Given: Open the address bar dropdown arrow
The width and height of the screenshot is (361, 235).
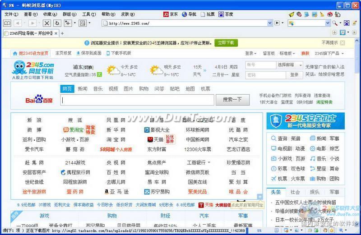Looking at the screenshot, I should pos(270,23).
